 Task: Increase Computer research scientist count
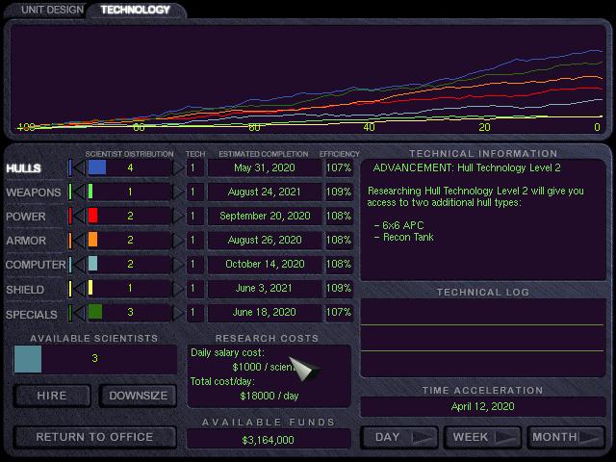click(x=177, y=265)
